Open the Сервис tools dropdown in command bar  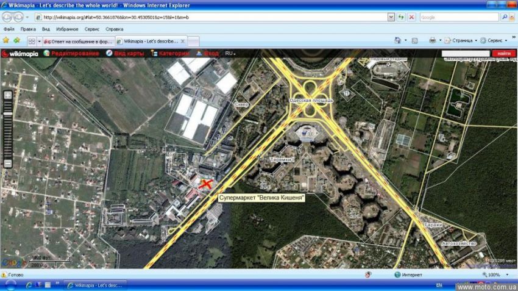pyautogui.click(x=494, y=40)
